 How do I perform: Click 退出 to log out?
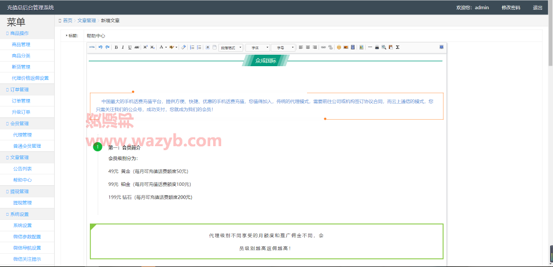tap(537, 7)
